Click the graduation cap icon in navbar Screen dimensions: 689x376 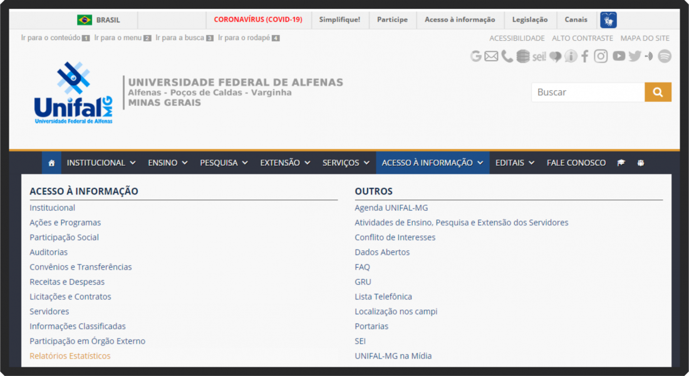pos(621,163)
